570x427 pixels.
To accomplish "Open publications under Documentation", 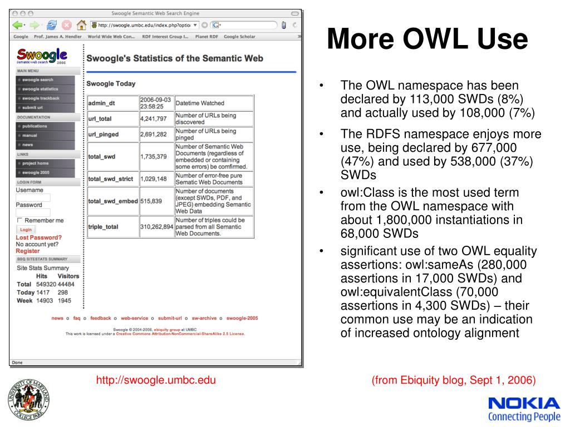I will 46,126.
